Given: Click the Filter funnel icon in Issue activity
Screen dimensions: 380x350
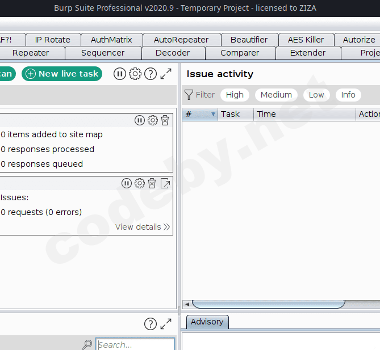Looking at the screenshot, I should [x=189, y=95].
